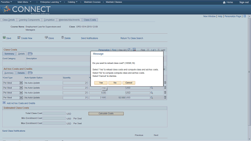Image resolution: width=251 pixels, height=141 pixels.
Task: Click the Delete trash icon in toolbar
Action: pyautogui.click(x=62, y=38)
